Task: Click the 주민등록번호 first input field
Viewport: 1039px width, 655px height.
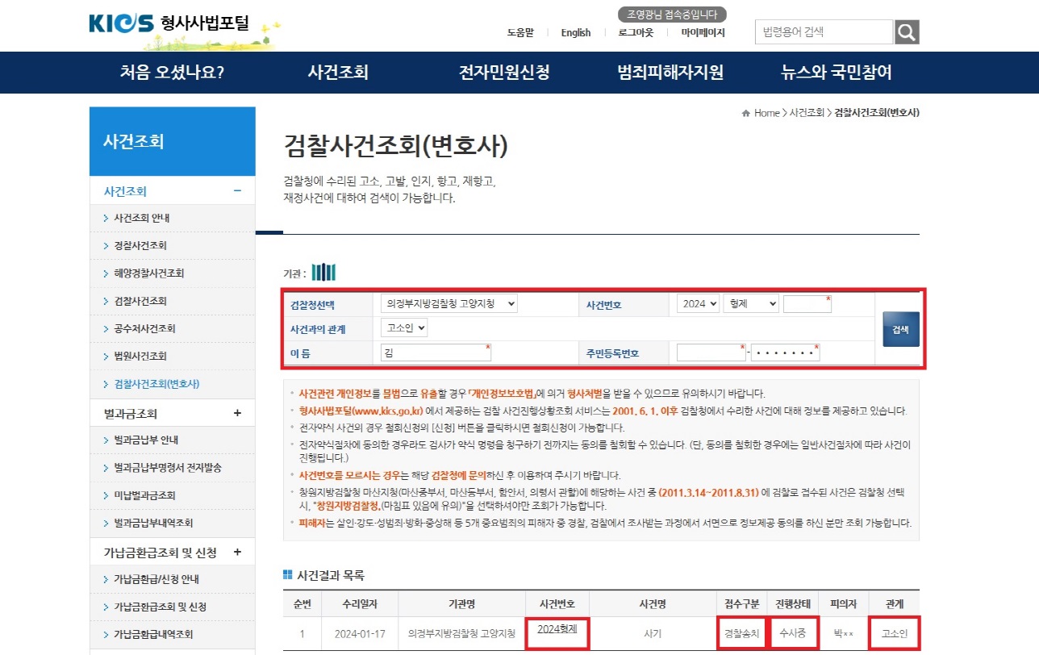Action: tap(710, 353)
